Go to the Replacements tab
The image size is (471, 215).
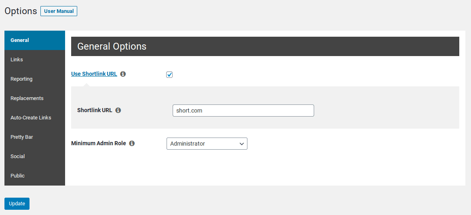(x=35, y=98)
